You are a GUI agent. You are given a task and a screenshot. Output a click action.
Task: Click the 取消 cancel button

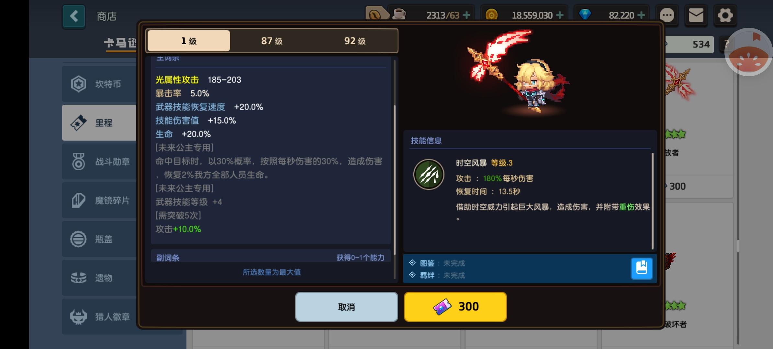[346, 307]
